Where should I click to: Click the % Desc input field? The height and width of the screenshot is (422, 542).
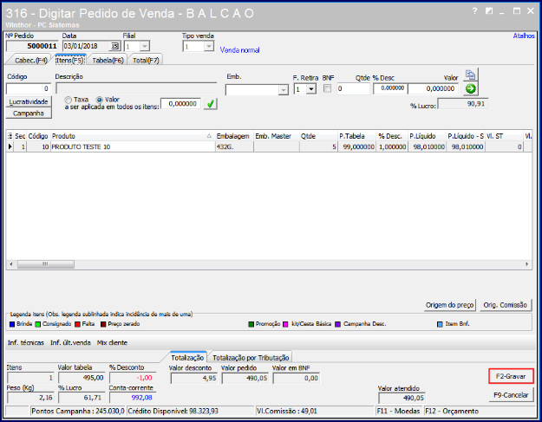(x=390, y=88)
